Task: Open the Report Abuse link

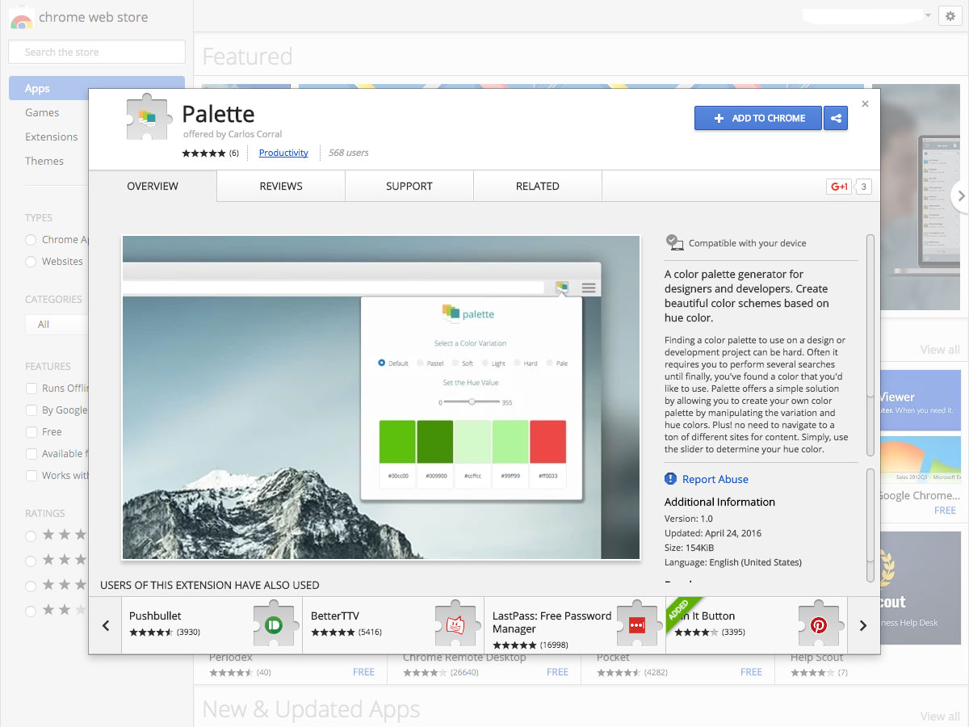Action: pyautogui.click(x=715, y=479)
